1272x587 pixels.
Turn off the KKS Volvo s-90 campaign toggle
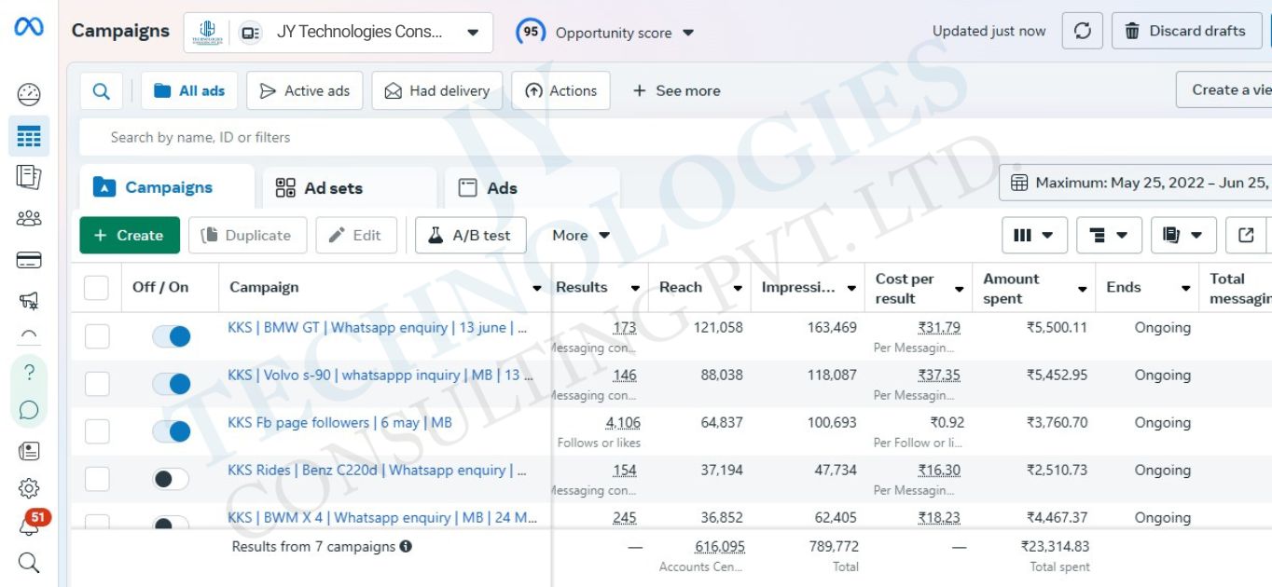point(171,383)
